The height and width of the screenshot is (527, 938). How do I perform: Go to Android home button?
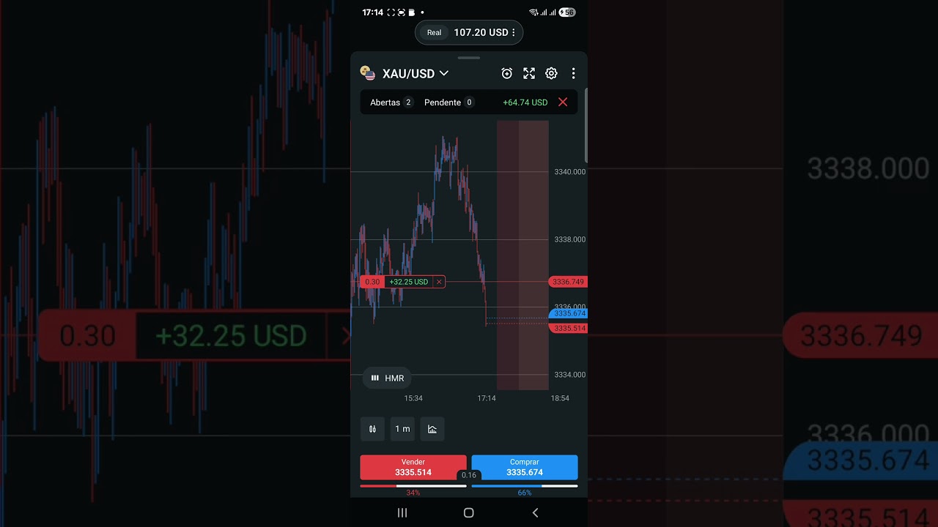pos(469,513)
